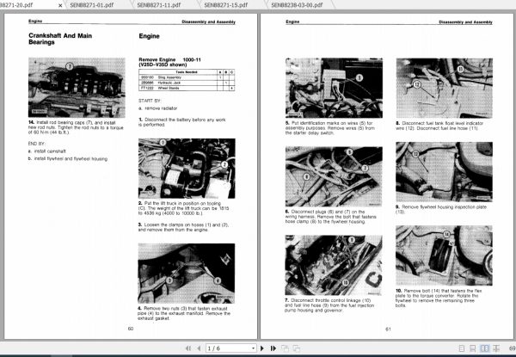The height and width of the screenshot is (357, 516).
Task: Click step 3 'Loosen the clamps on hoses' text
Action: pos(183,227)
